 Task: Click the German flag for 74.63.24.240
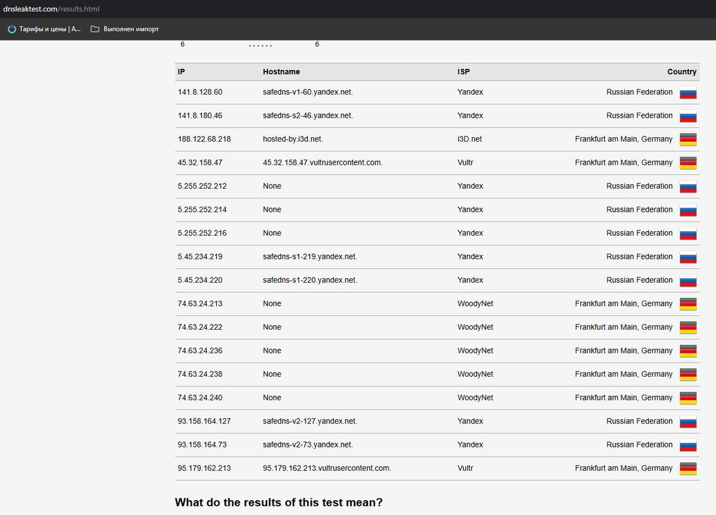[x=688, y=399]
